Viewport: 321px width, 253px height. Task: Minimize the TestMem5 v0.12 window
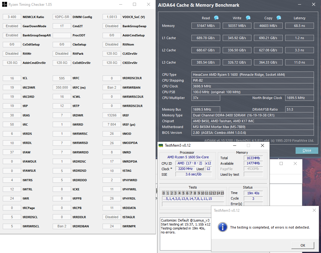(235, 145)
